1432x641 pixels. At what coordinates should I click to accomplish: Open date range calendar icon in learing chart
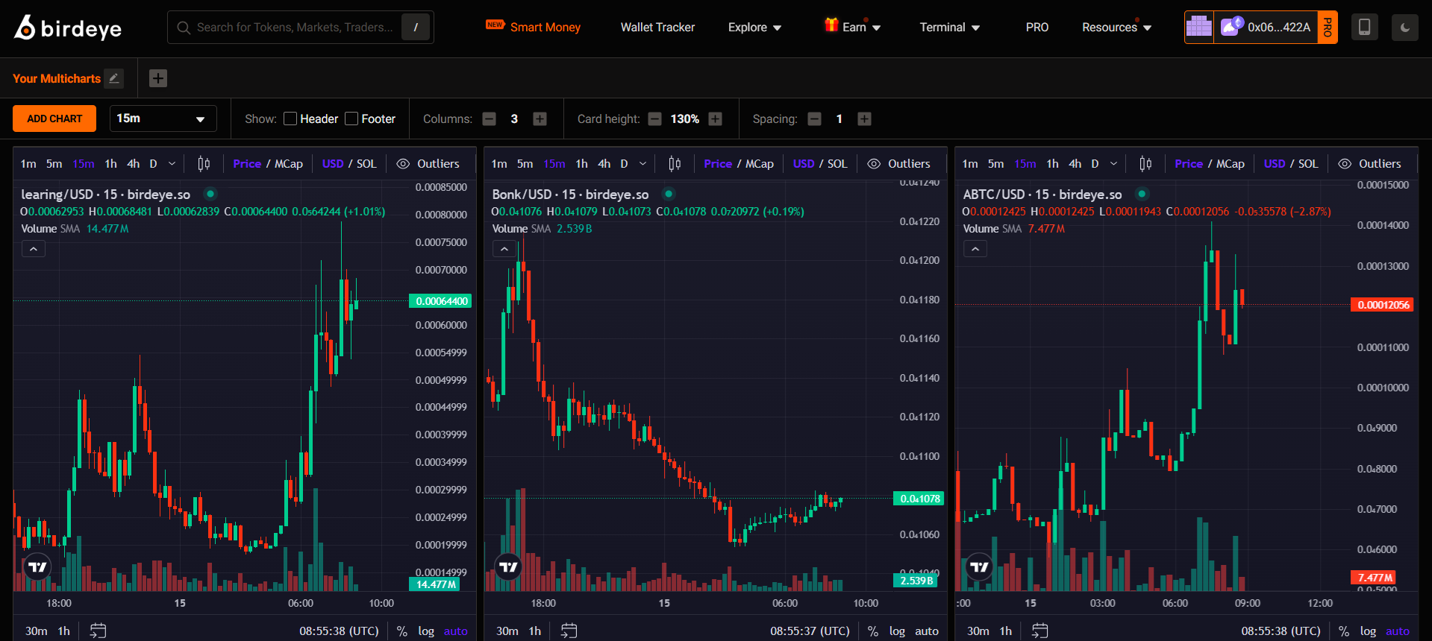[98, 631]
